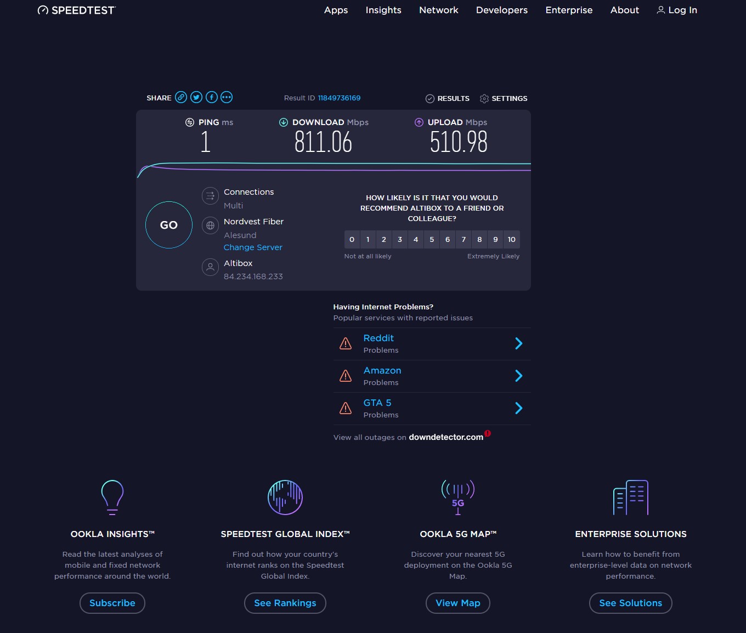The width and height of the screenshot is (746, 633).
Task: Select rating 0 in recommendation scale
Action: click(352, 240)
